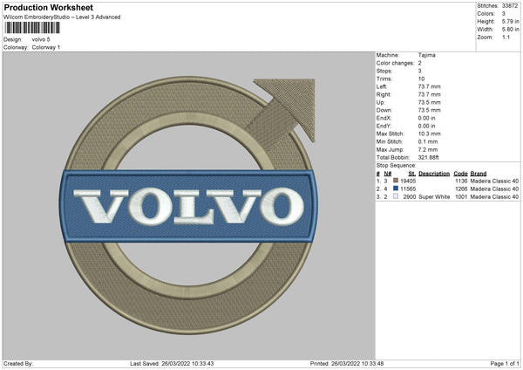Click thread code 1001
The height and width of the screenshot is (370, 523).
(461, 197)
